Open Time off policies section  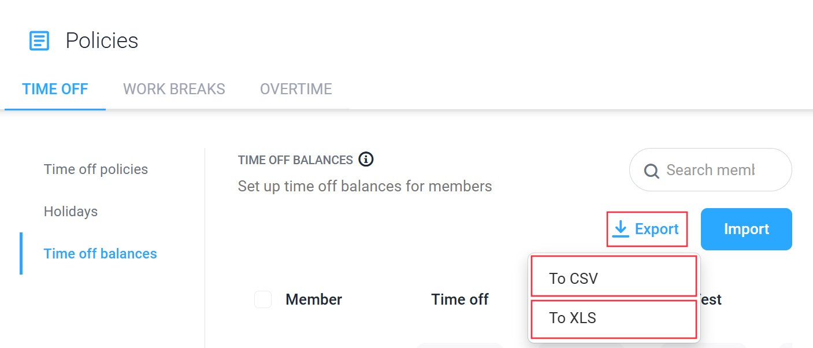tap(96, 169)
